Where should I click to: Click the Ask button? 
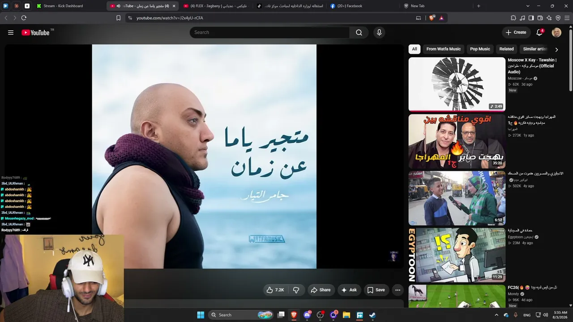pyautogui.click(x=349, y=290)
